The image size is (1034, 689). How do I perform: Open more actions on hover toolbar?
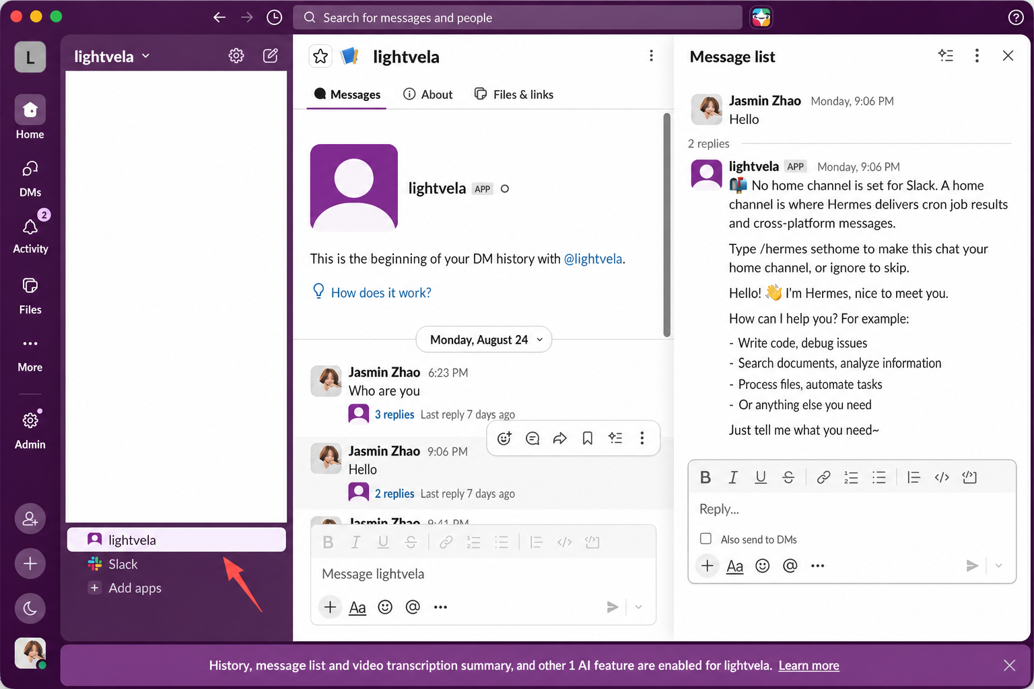(x=642, y=439)
